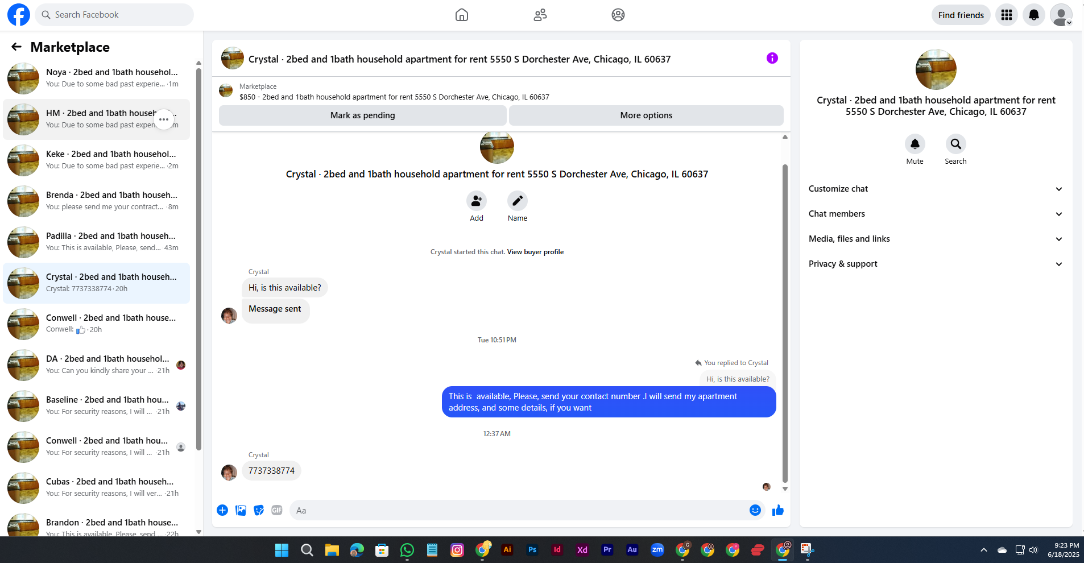This screenshot has width=1084, height=563.
Task: Click the chat scrollbar thumb
Action: 785,323
